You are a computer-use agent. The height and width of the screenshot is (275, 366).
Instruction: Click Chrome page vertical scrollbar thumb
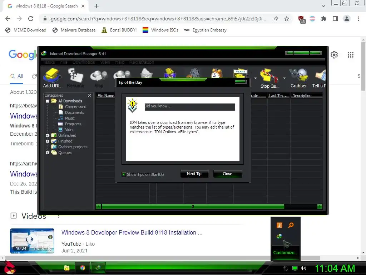click(363, 67)
